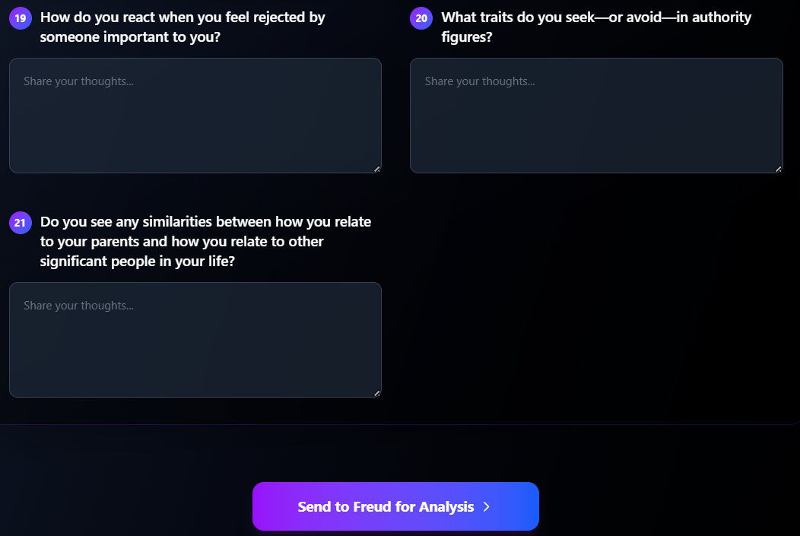This screenshot has width=800, height=536.
Task: Send to Freud for Analysis
Action: (395, 506)
